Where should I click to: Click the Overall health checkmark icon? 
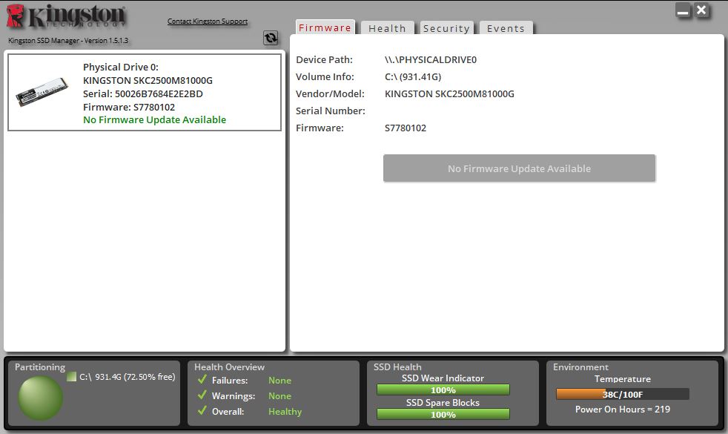click(202, 411)
